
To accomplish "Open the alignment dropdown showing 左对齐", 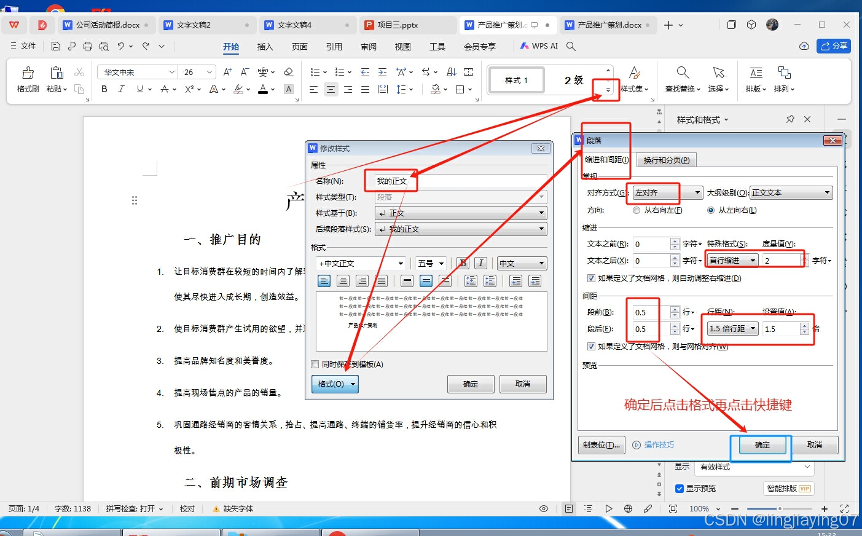I will point(668,192).
